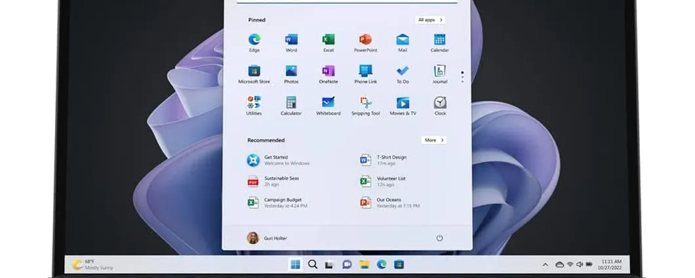695x278 pixels.
Task: Open Edge from the taskbar
Action: coord(382,265)
